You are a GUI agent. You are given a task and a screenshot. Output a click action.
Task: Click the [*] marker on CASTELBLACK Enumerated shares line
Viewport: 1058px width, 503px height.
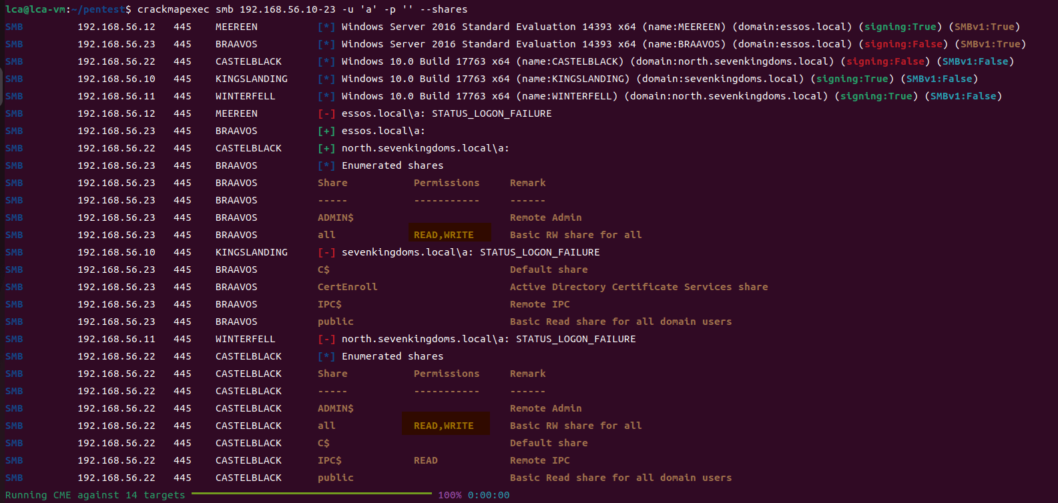click(x=326, y=356)
